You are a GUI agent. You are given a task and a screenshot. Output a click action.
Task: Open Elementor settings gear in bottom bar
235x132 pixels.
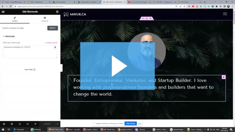pos(4,124)
